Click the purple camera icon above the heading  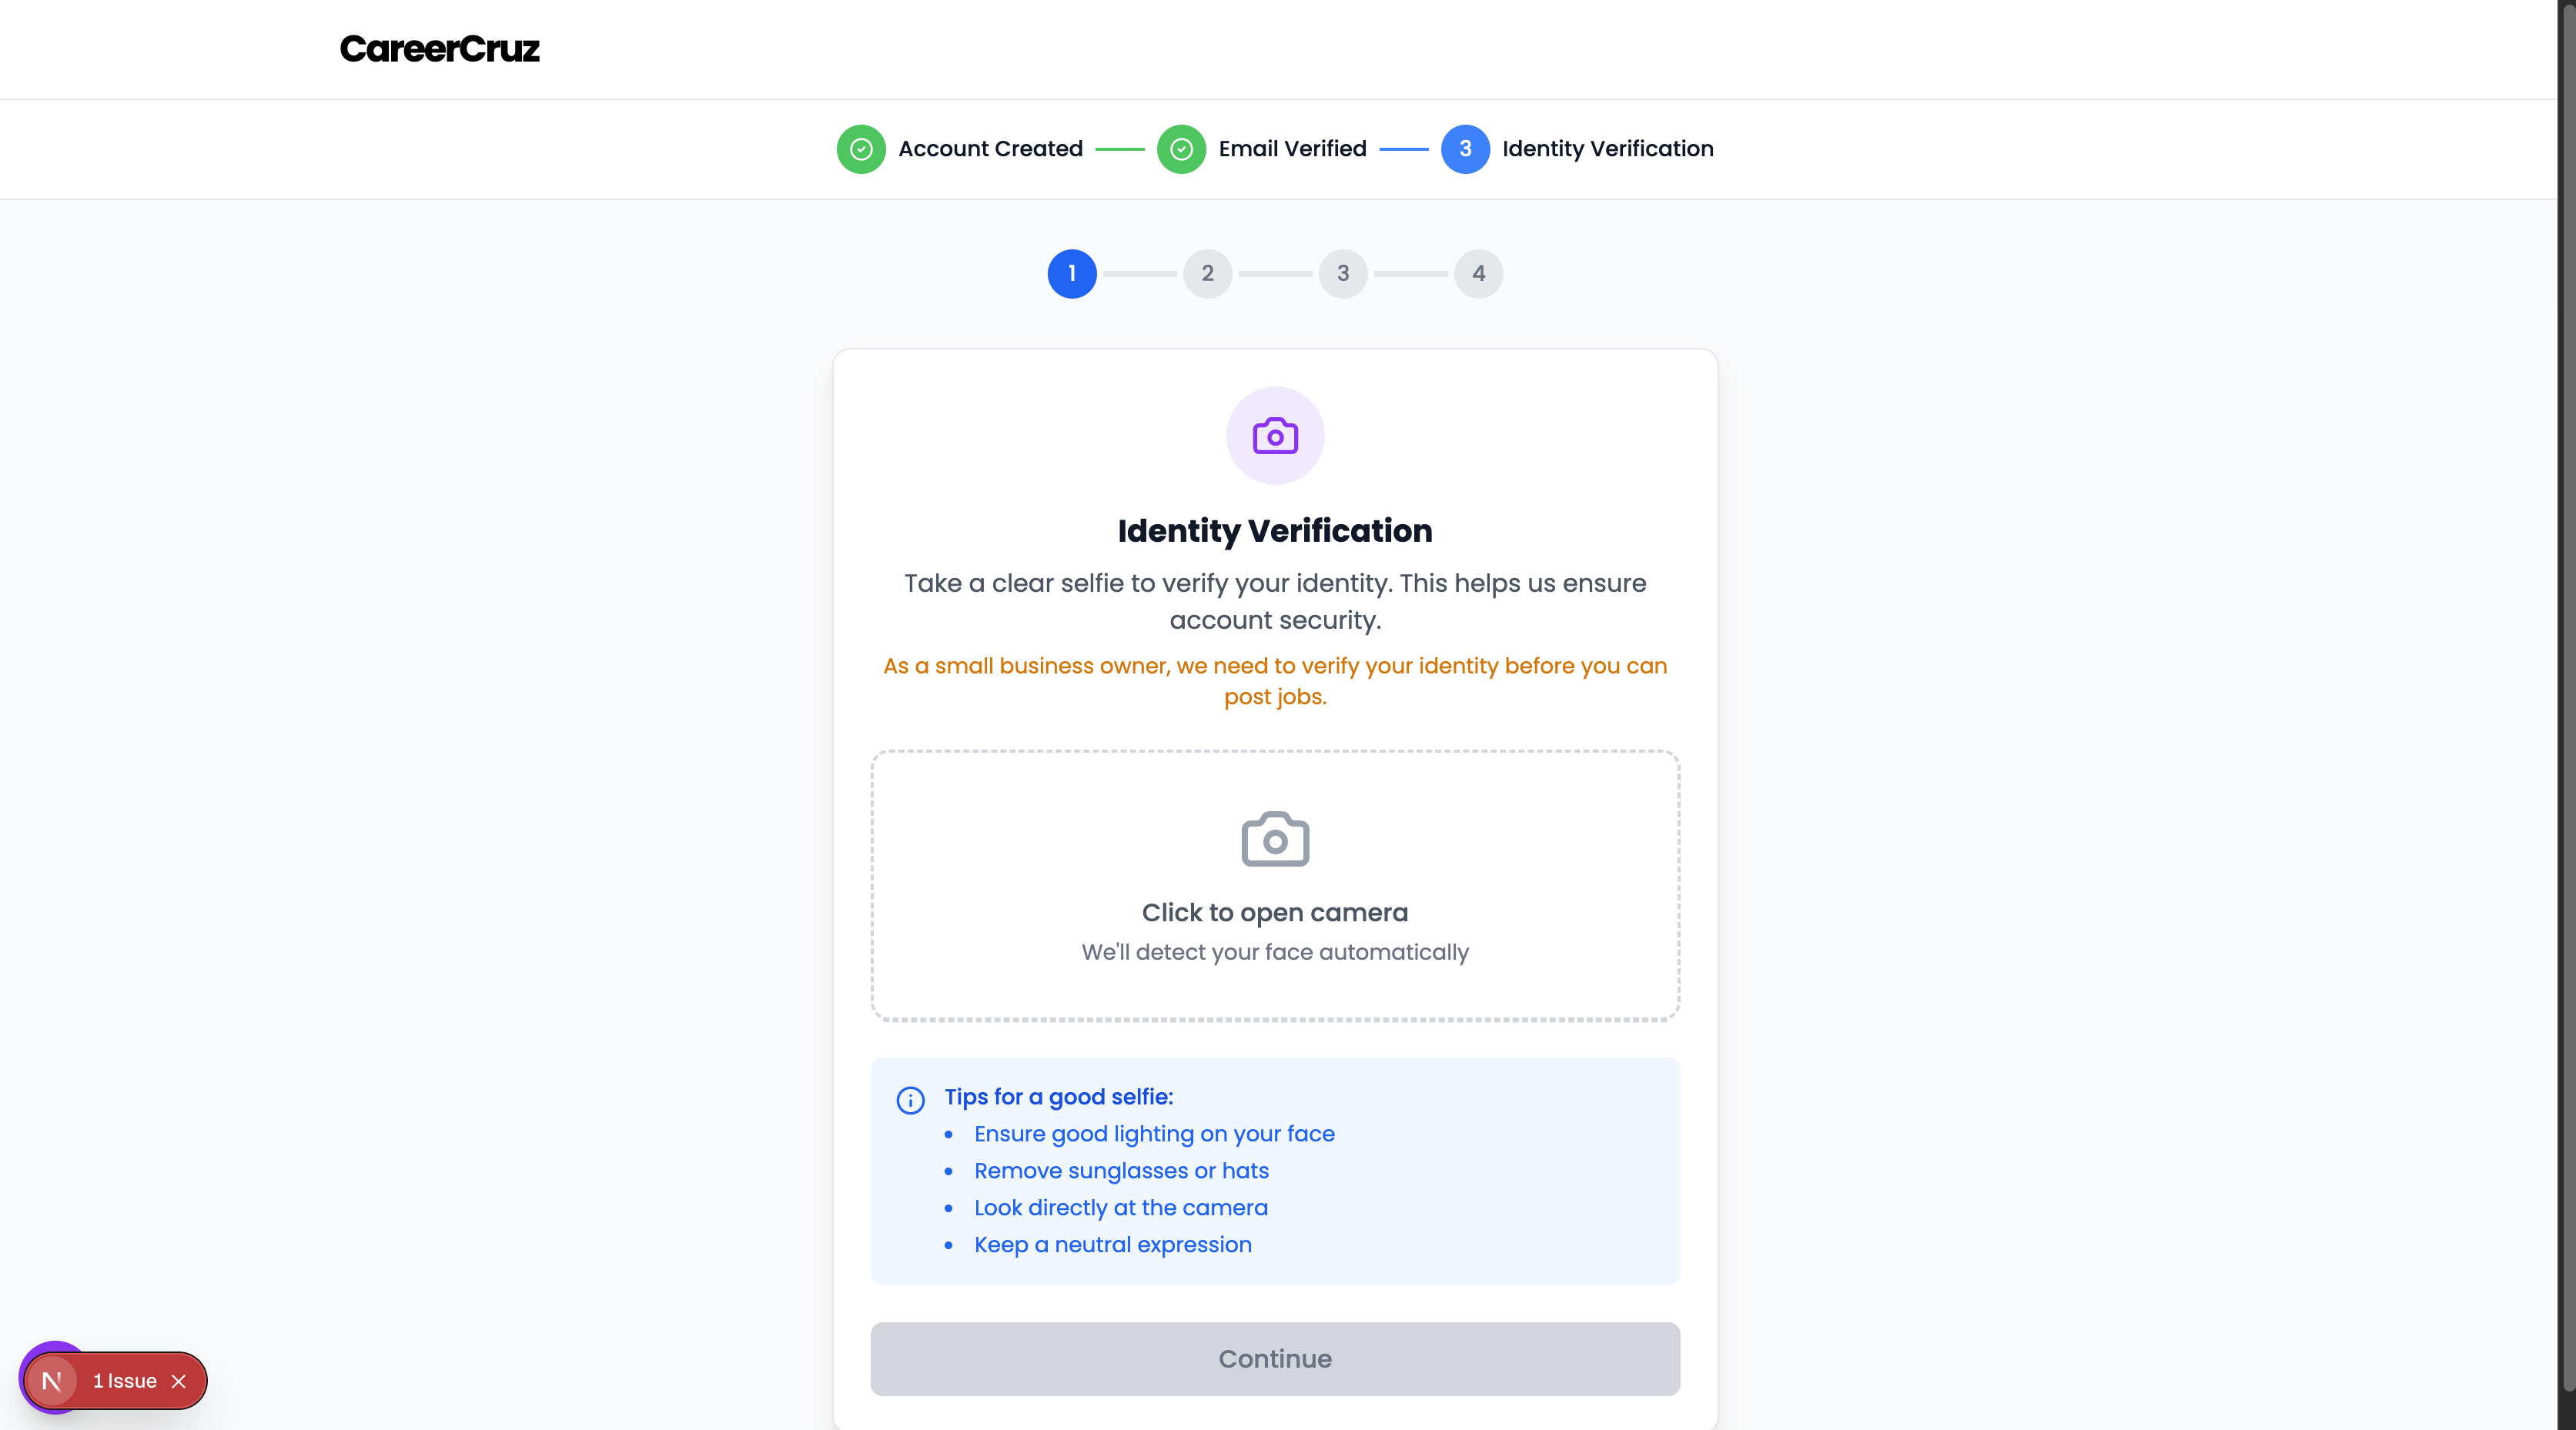point(1275,436)
